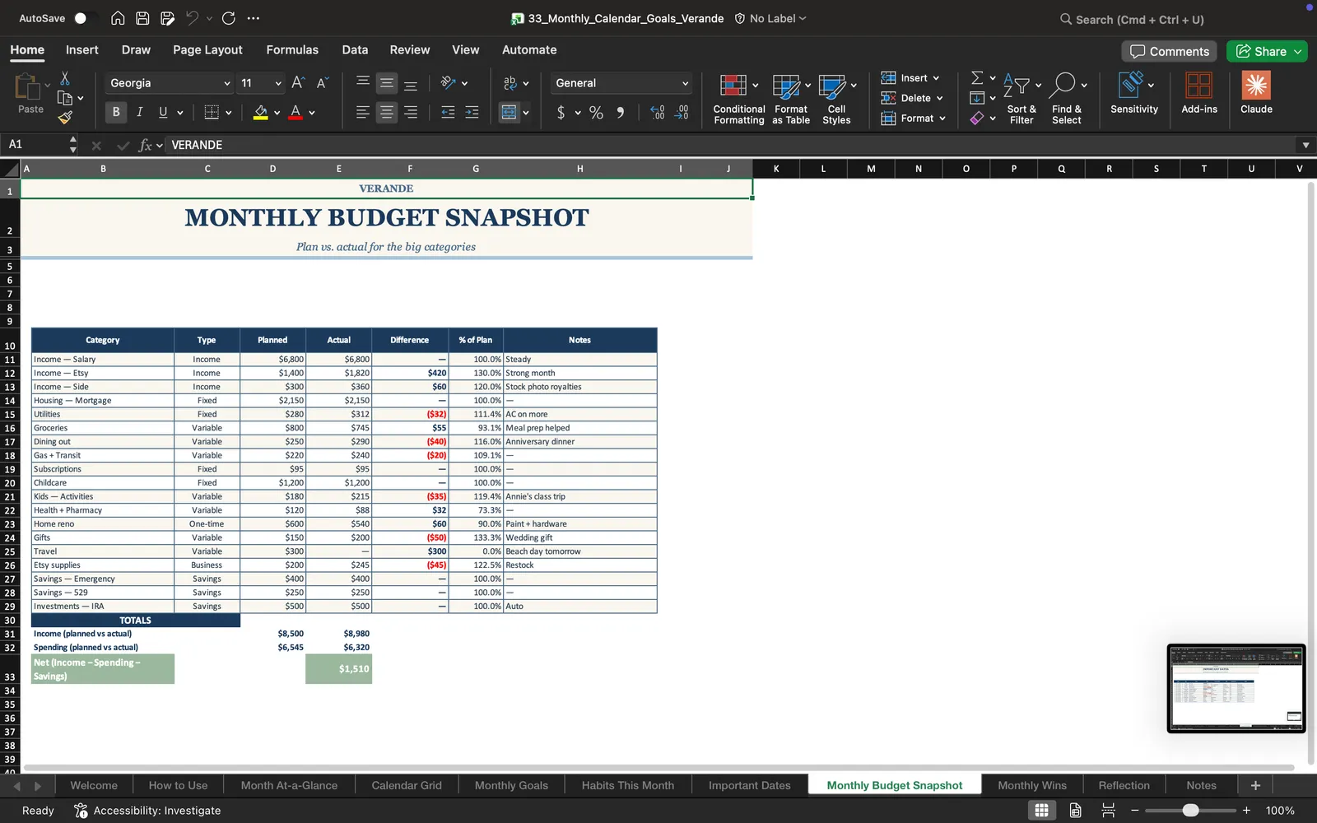1317x823 pixels.
Task: Click the Redo icon in title bar
Action: (229, 18)
